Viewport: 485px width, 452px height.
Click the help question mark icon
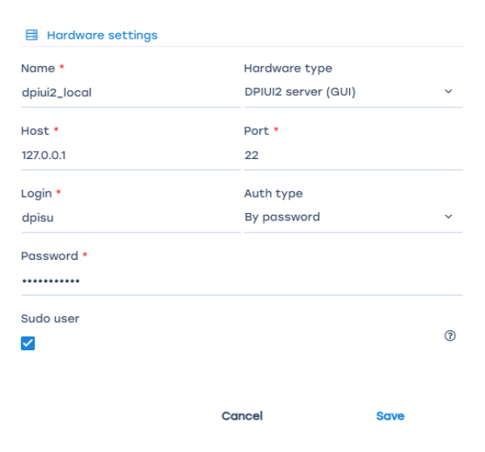[450, 336]
